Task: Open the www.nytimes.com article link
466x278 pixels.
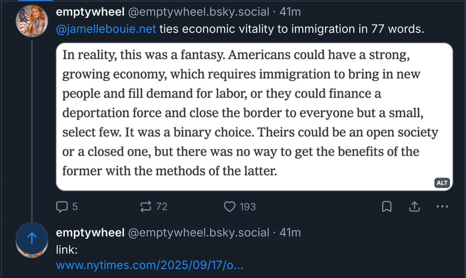Action: tap(149, 265)
